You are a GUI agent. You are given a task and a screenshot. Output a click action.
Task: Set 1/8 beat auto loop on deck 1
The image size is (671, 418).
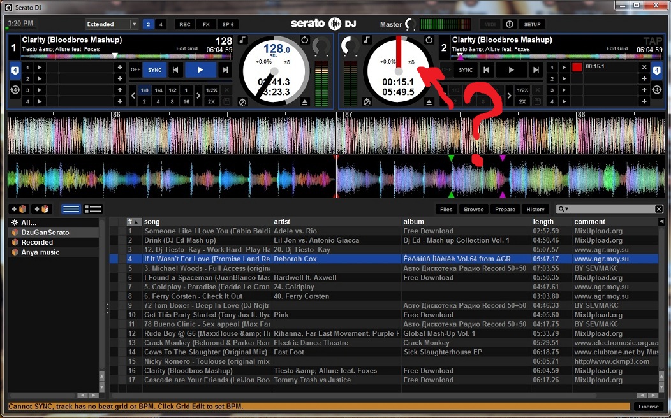(x=145, y=90)
